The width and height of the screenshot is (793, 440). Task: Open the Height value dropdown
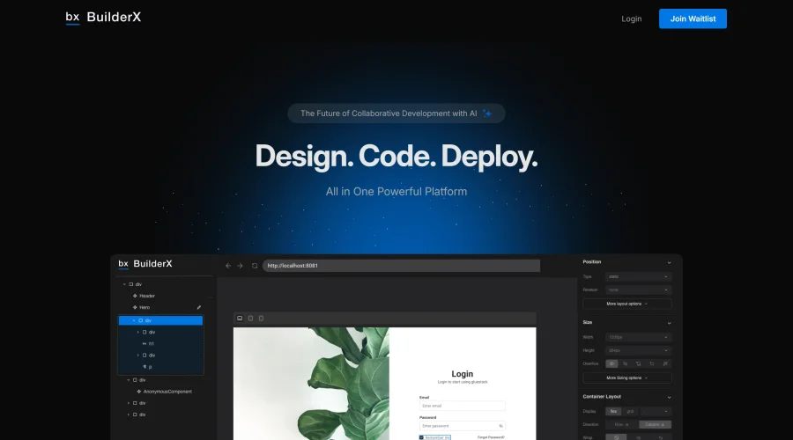tap(638, 350)
